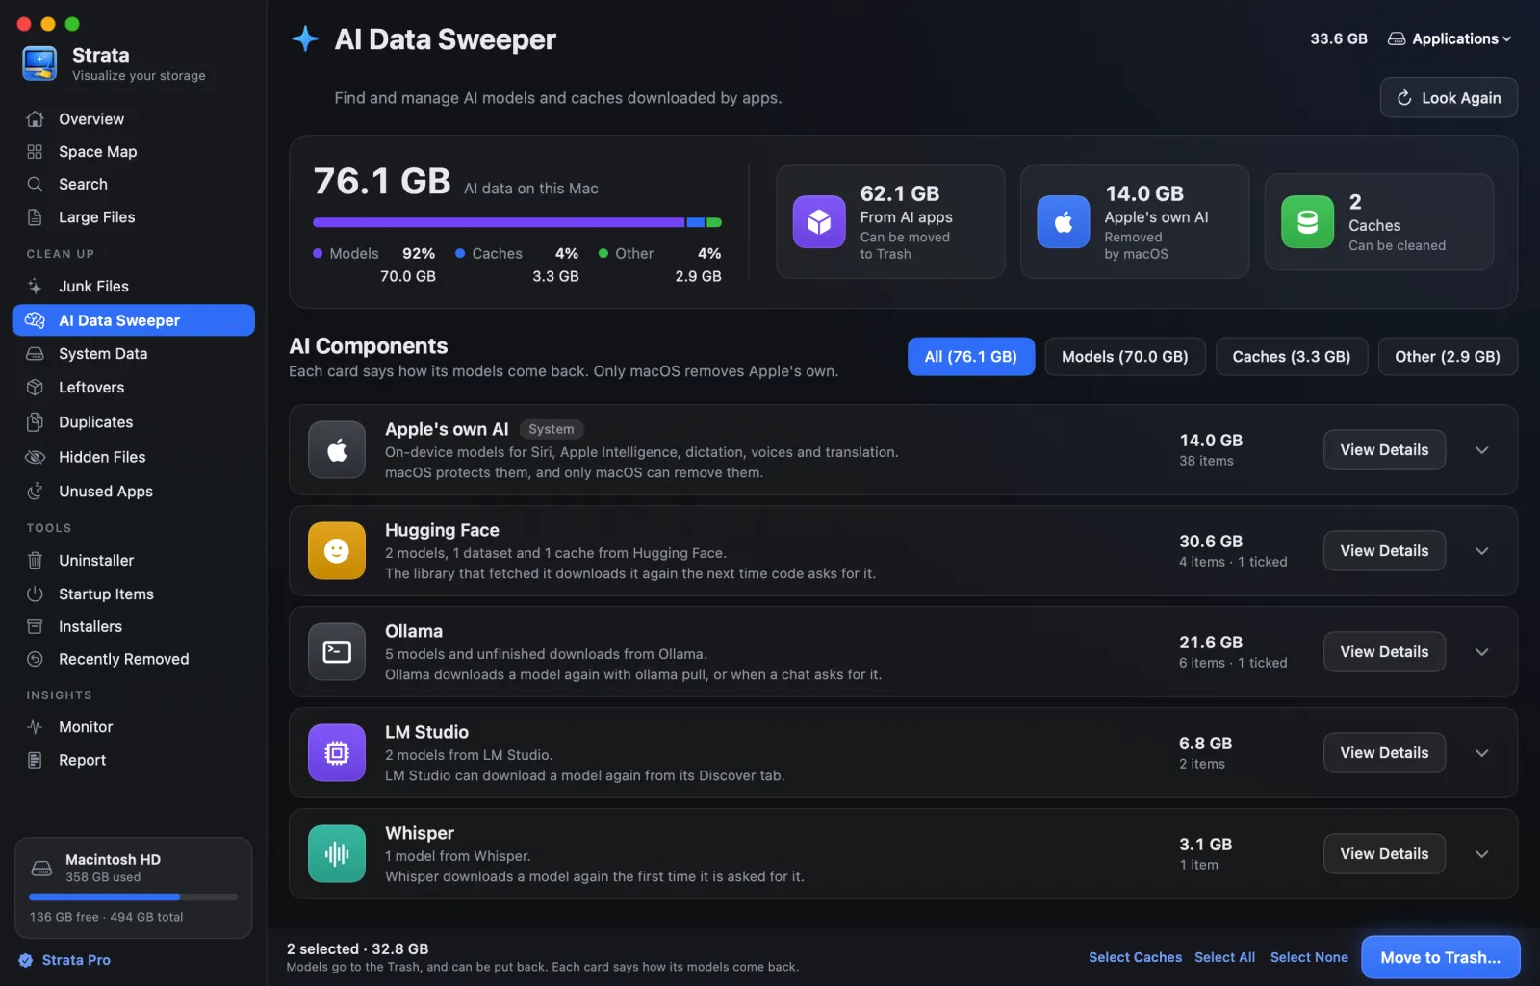This screenshot has height=986, width=1540.
Task: Open Recently Removed icon
Action: (x=35, y=660)
